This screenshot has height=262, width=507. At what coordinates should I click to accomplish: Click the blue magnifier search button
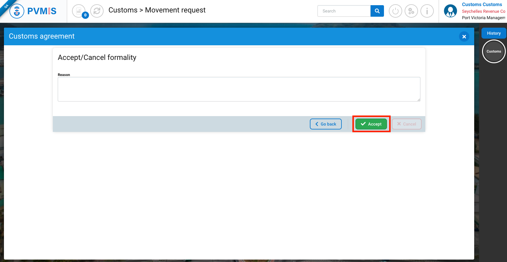[377, 11]
